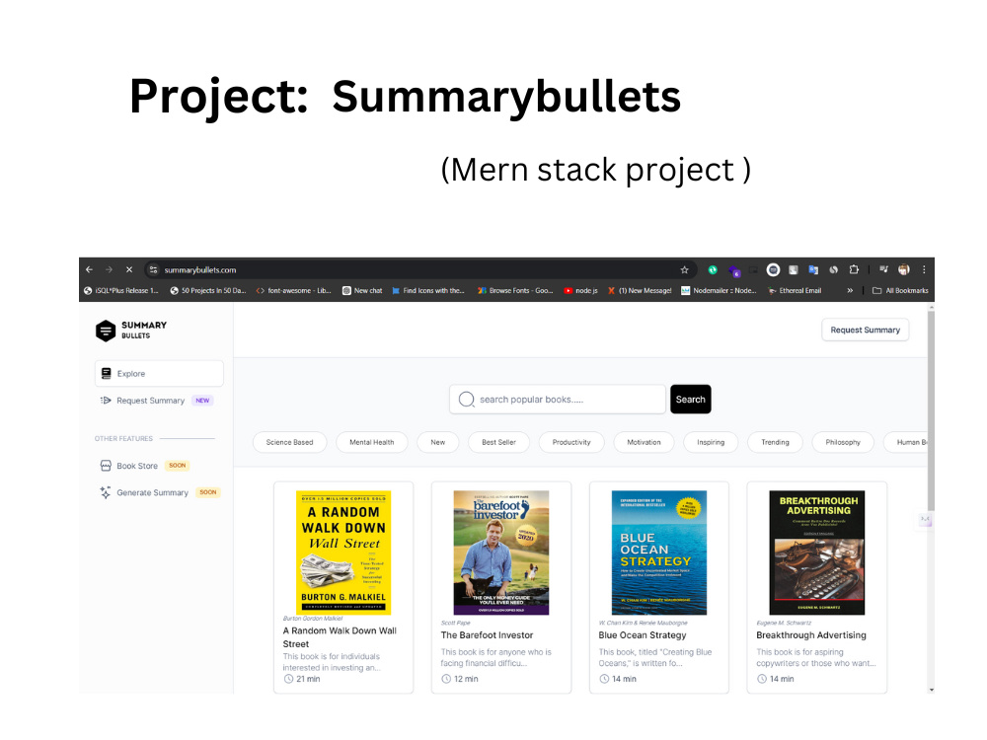Screen dimensions: 987x740
Task: Click the page vertical scrollbar thumb
Action: point(931,410)
